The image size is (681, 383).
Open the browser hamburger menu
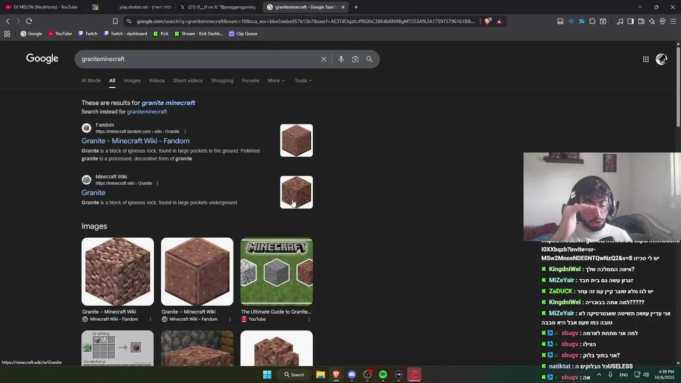pyautogui.click(x=673, y=21)
